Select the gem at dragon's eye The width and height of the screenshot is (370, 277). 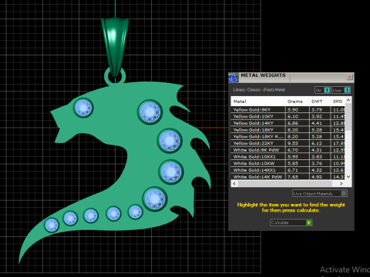83,108
